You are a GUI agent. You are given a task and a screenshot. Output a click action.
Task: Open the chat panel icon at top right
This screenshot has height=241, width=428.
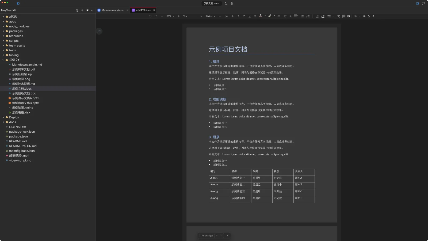pyautogui.click(x=423, y=3)
